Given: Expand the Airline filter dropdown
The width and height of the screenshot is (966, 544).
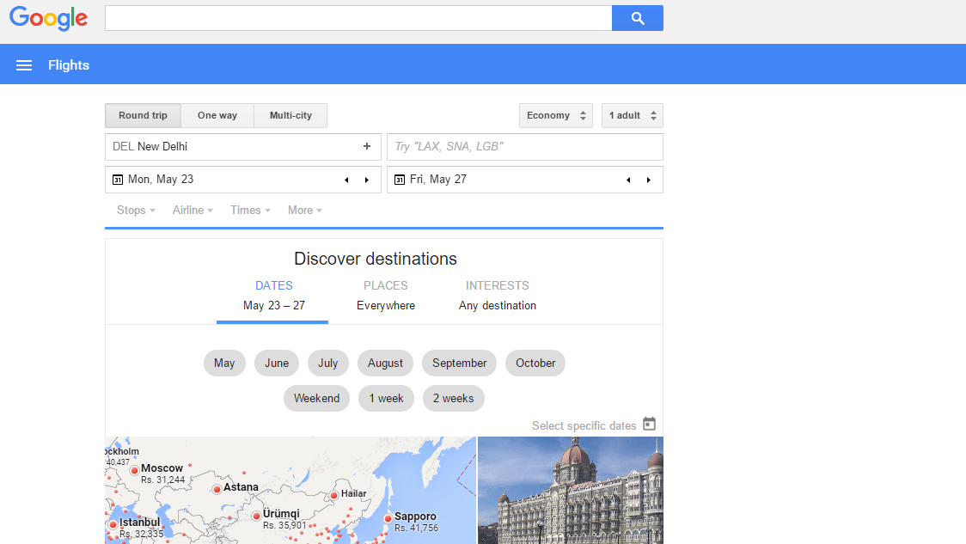Looking at the screenshot, I should point(193,210).
